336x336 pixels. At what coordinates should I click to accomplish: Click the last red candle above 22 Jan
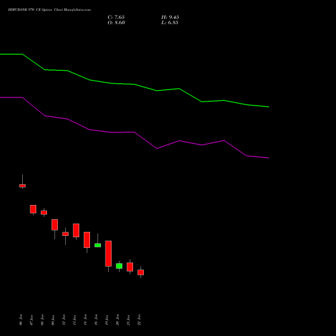140,272
